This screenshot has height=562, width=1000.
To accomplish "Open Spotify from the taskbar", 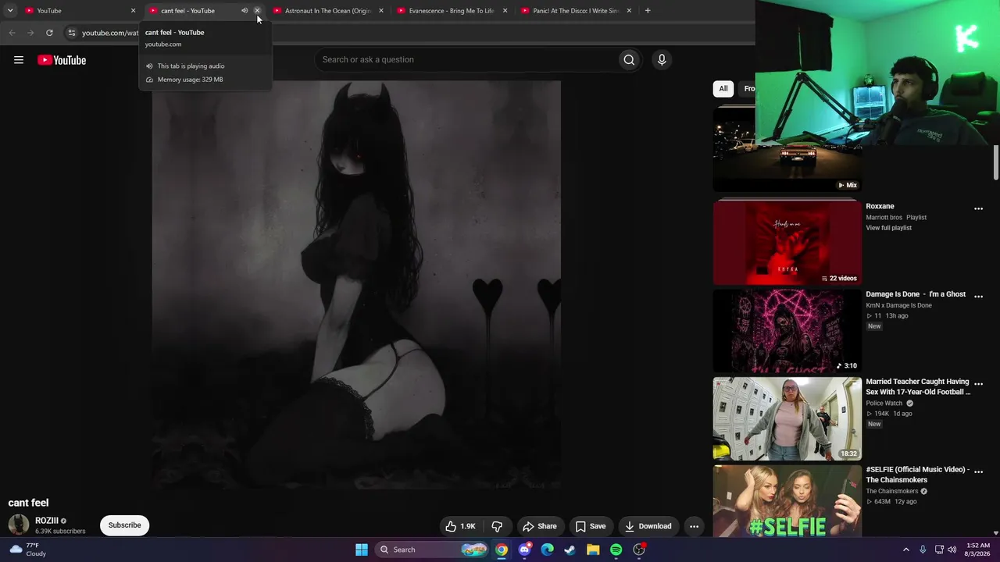I will [x=616, y=550].
